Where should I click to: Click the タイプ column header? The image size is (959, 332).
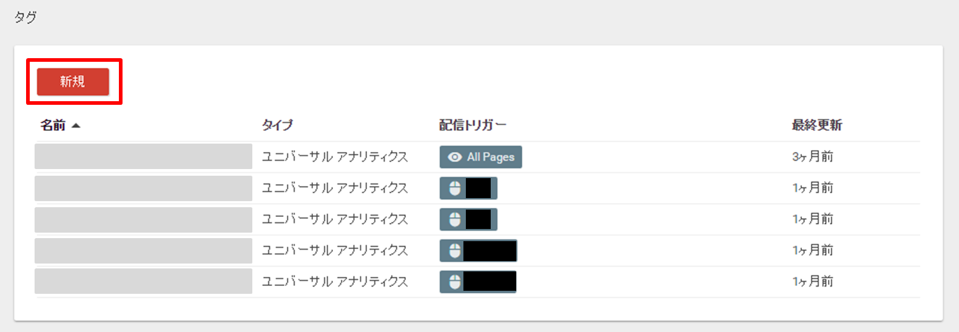tap(277, 125)
